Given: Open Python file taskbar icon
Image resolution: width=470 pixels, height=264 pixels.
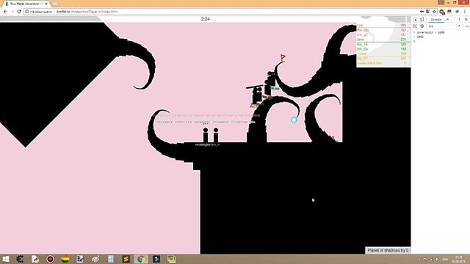Looking at the screenshot, I should click(35, 259).
